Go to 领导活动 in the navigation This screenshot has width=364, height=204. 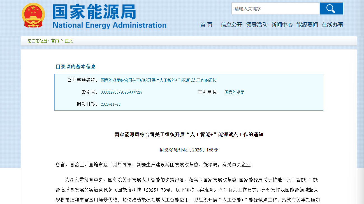tap(257, 25)
